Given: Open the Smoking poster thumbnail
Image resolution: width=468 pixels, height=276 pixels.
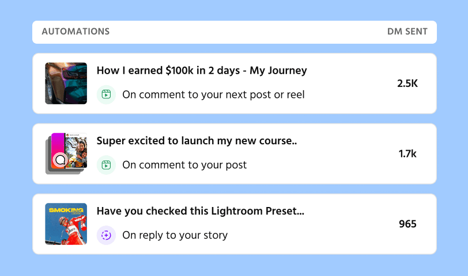Looking at the screenshot, I should (66, 224).
